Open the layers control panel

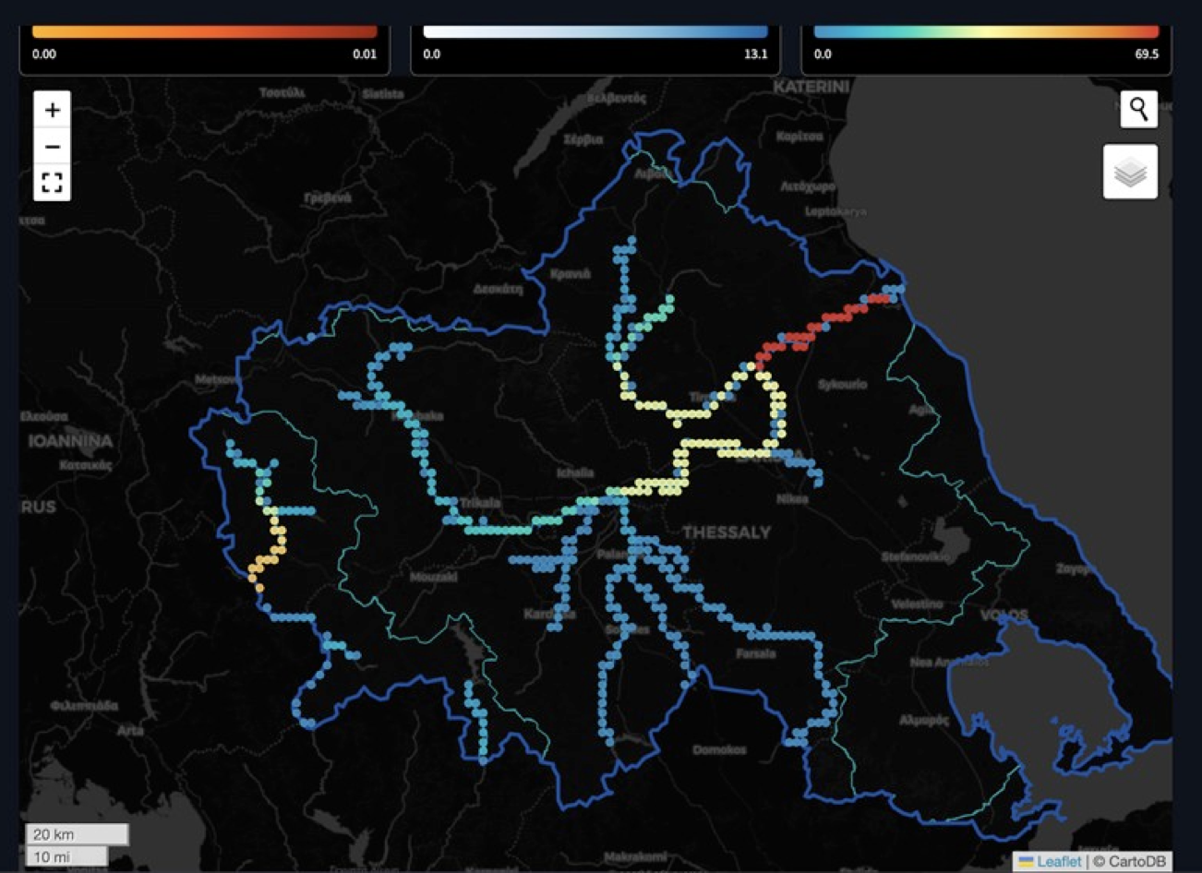[1130, 172]
